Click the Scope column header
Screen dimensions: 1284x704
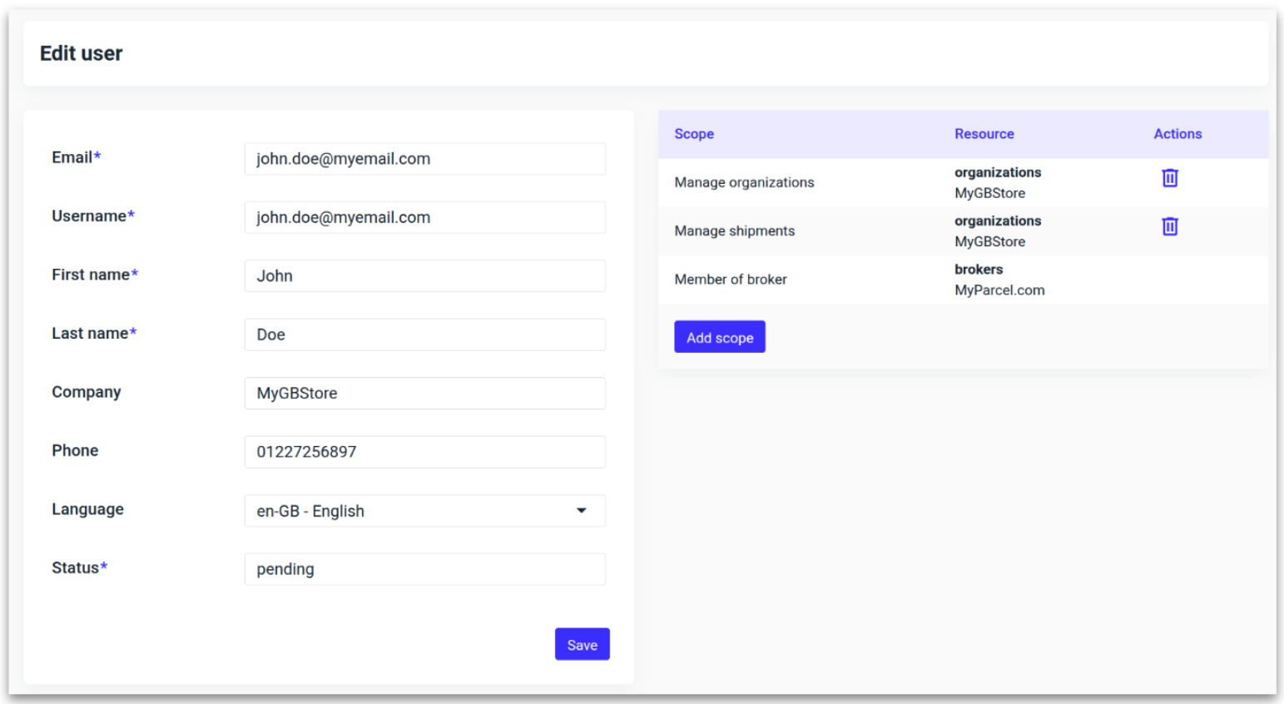point(694,134)
